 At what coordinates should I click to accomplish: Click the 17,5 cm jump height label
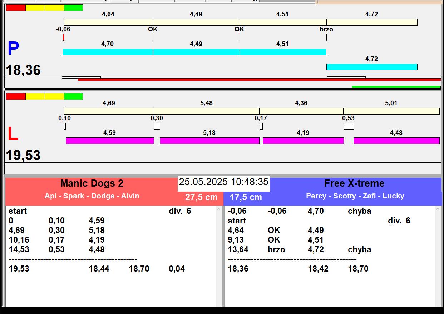(246, 197)
